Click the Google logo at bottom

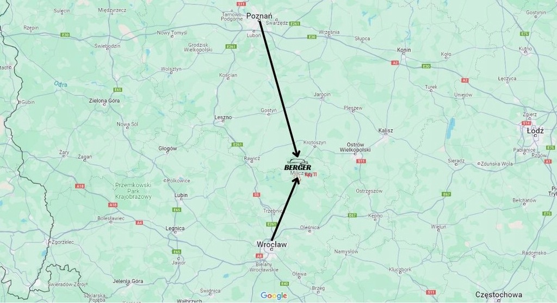coord(274,295)
